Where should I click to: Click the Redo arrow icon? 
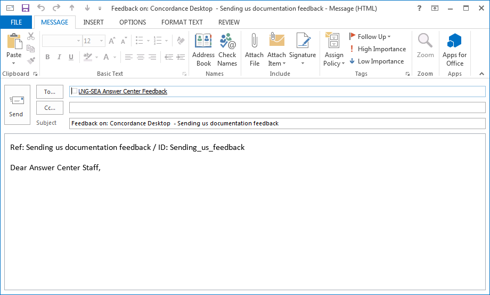pyautogui.click(x=56, y=8)
